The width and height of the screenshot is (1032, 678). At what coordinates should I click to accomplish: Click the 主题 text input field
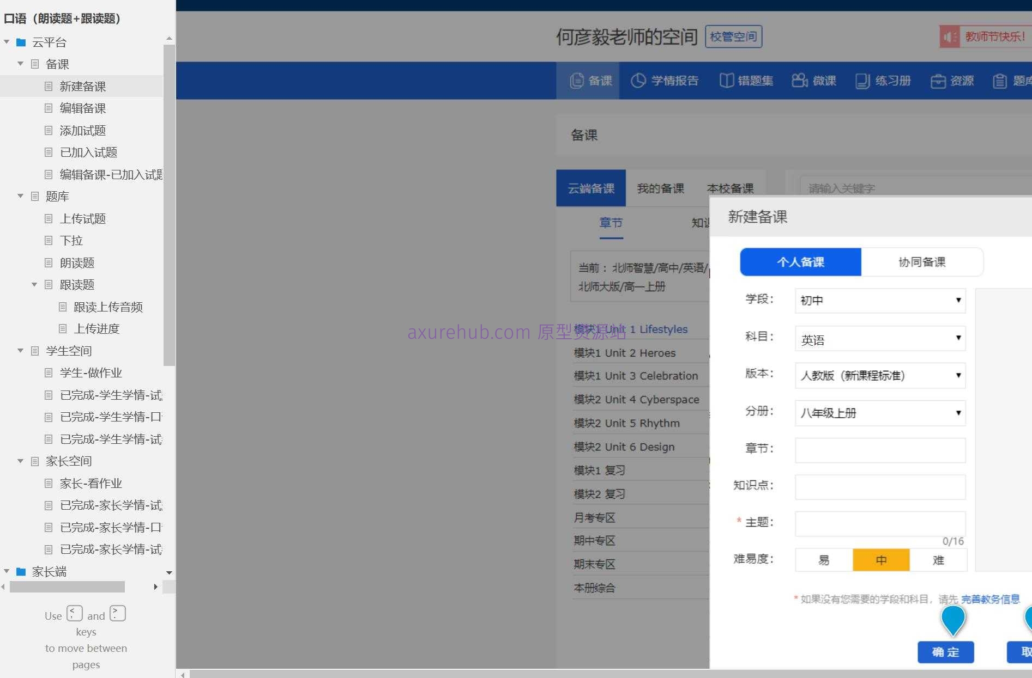tap(879, 523)
